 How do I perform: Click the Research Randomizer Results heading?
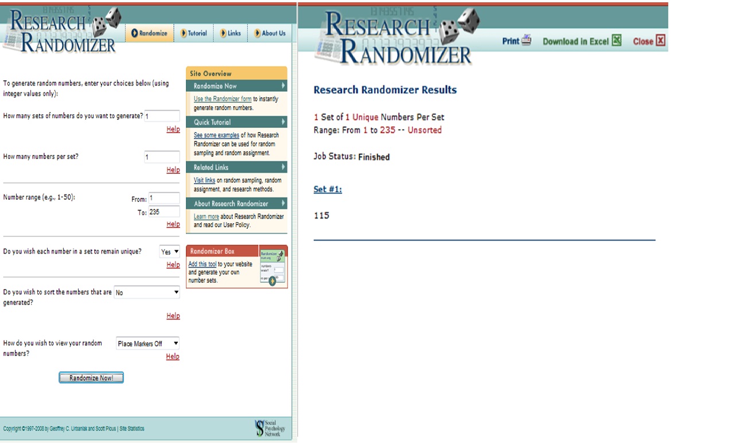385,90
